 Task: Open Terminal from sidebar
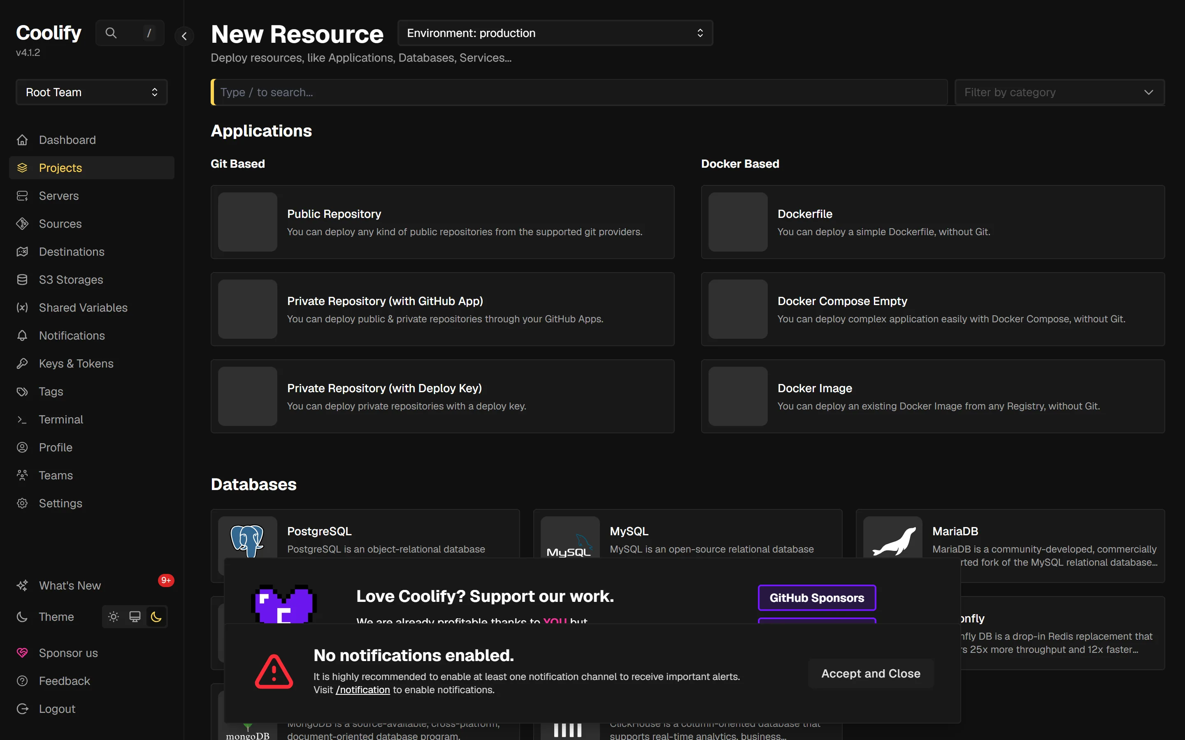tap(92, 419)
